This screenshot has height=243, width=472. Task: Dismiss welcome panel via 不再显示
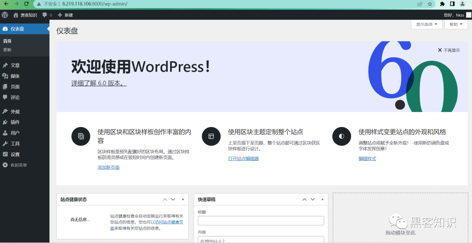(x=449, y=50)
